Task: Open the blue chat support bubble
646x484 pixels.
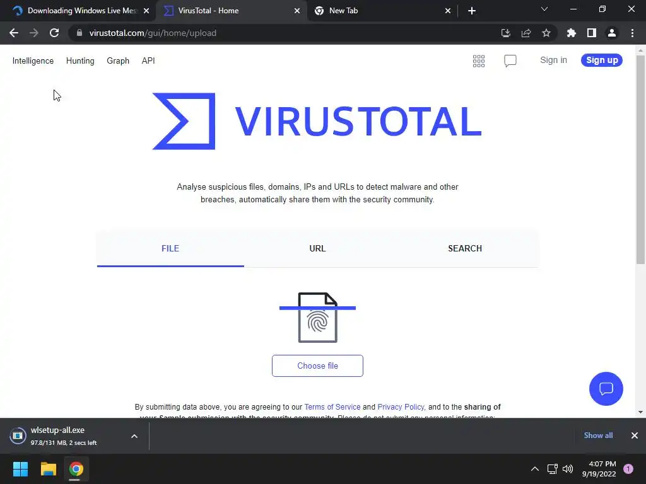Action: pos(606,388)
